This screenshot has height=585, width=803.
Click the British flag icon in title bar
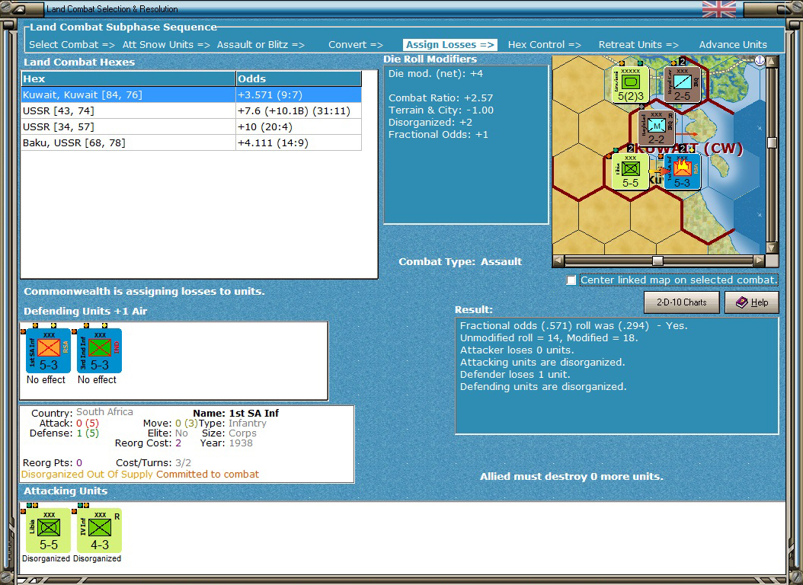click(719, 8)
